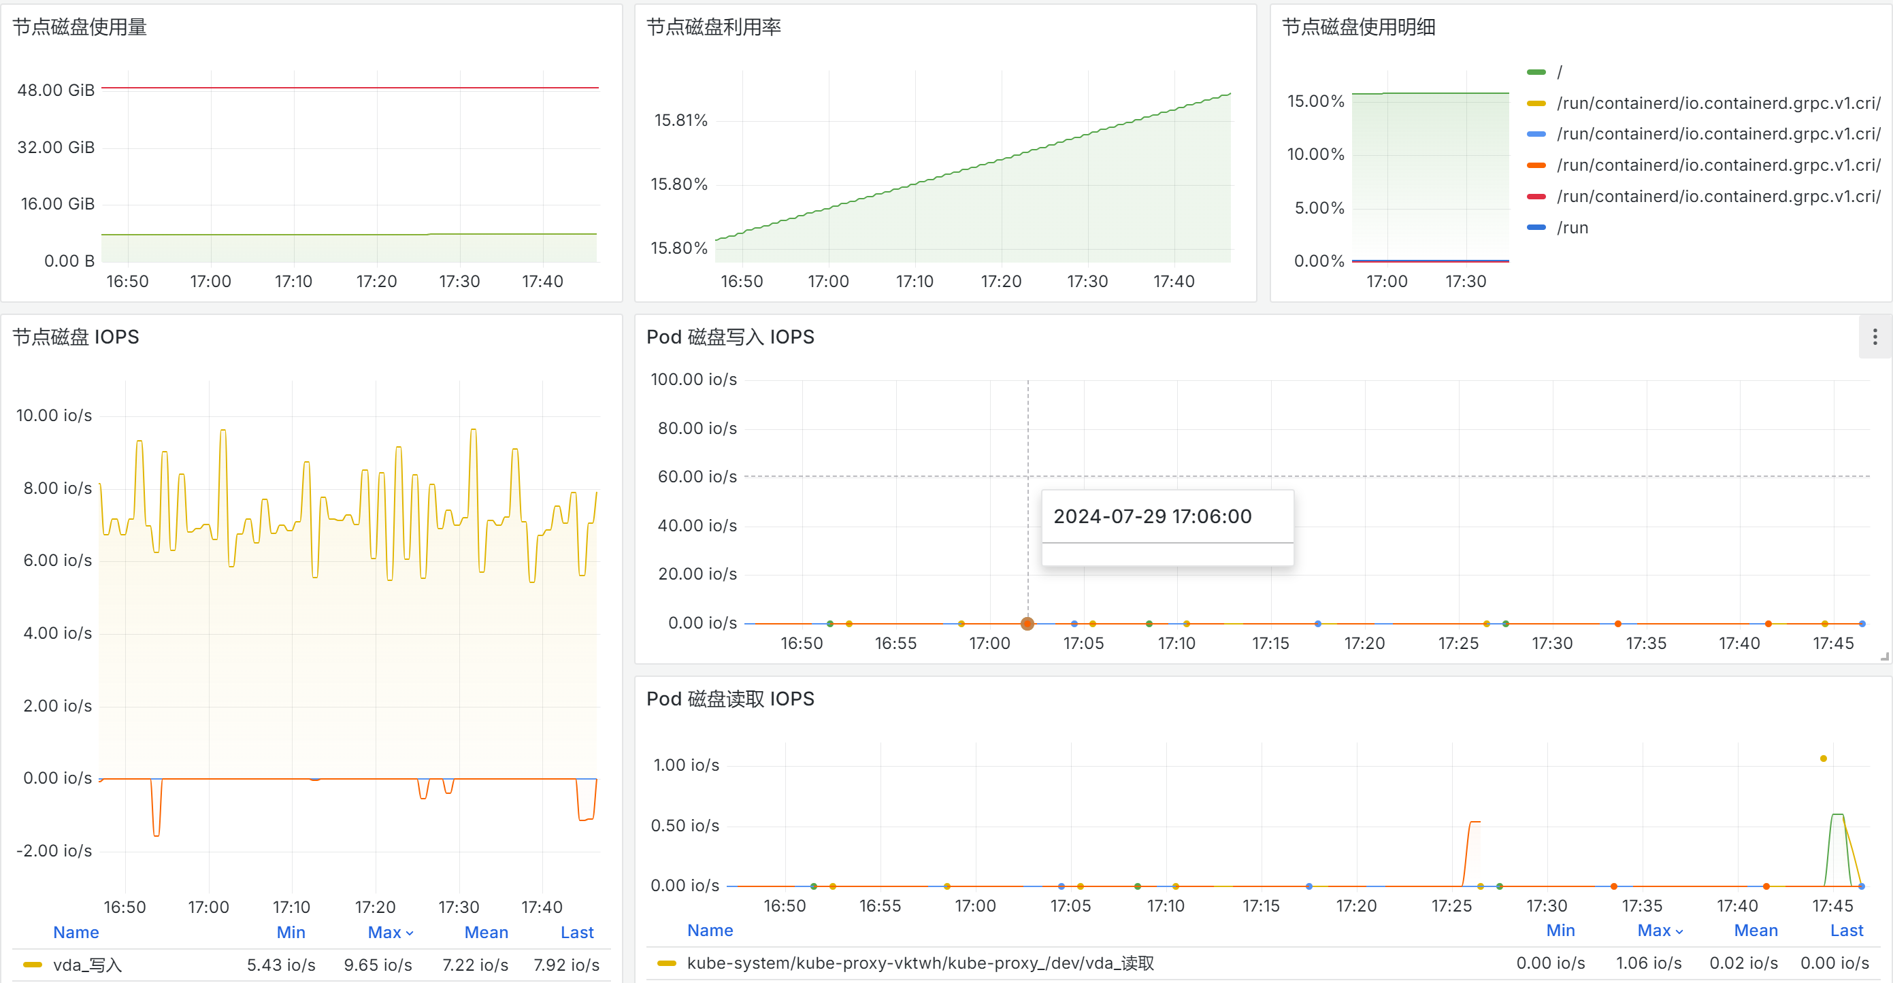Click the 节点磁盘利用率 panel title
1893x983 pixels.
click(x=713, y=27)
